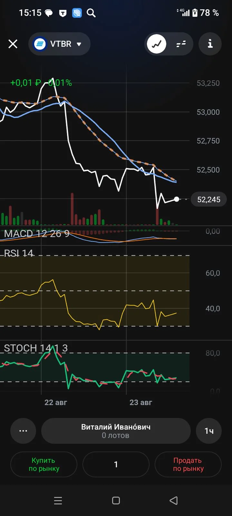
Task: Open the three-dots more options button
Action: [x=23, y=431]
